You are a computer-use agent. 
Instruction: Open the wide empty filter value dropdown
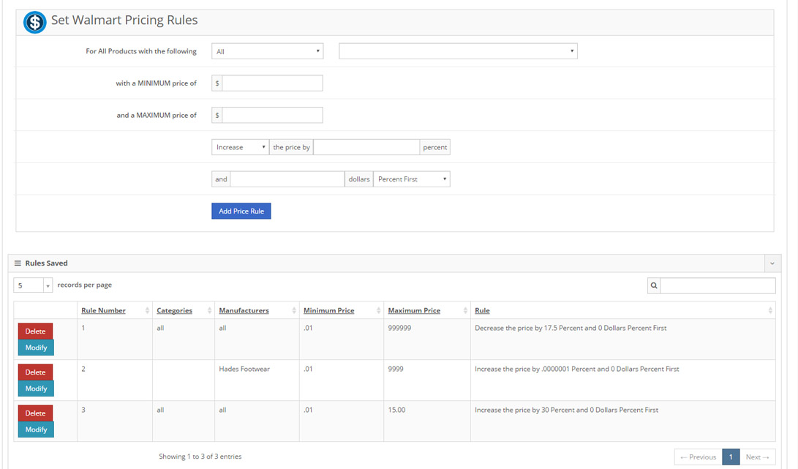458,51
